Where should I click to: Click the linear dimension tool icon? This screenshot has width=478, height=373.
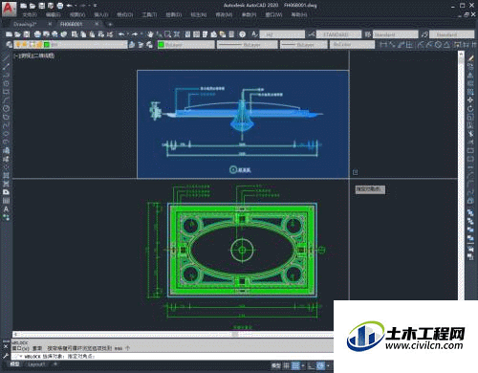coord(383,45)
